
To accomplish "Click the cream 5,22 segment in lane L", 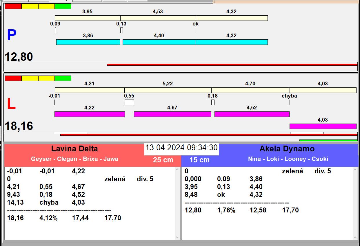I will point(168,90).
